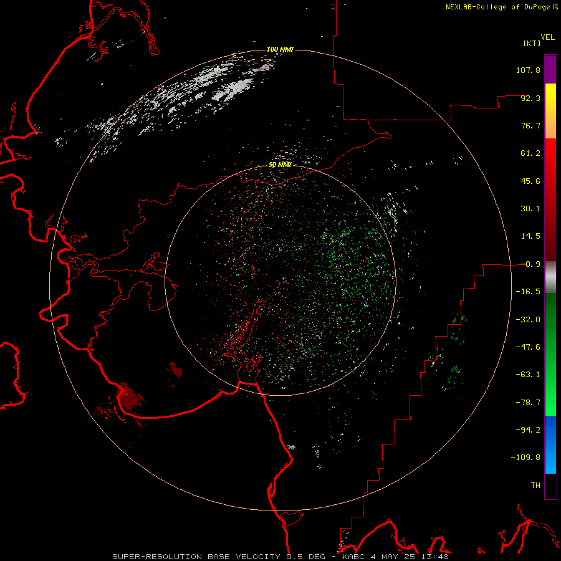Click the 14.5 legend value
Viewport: 561px width, 561px height.
pos(530,236)
